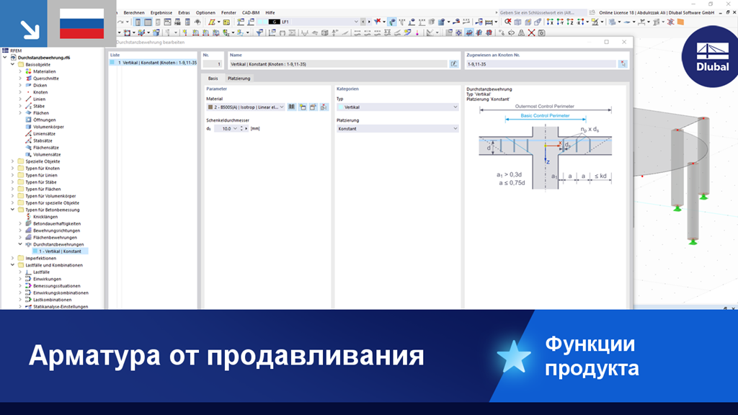Click the blue list entry color swatch
This screenshot has width=738, height=415.
tap(112, 62)
